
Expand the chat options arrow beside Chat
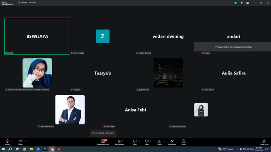(x=139, y=141)
